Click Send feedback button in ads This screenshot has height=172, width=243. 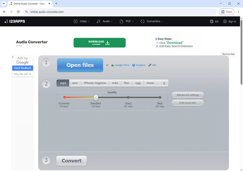tap(23, 68)
